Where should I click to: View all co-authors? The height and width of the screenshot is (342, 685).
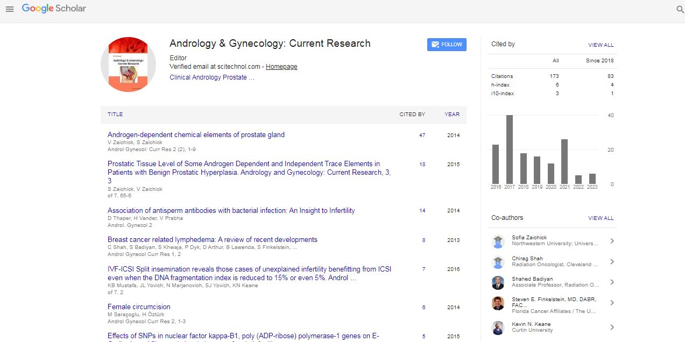click(601, 218)
